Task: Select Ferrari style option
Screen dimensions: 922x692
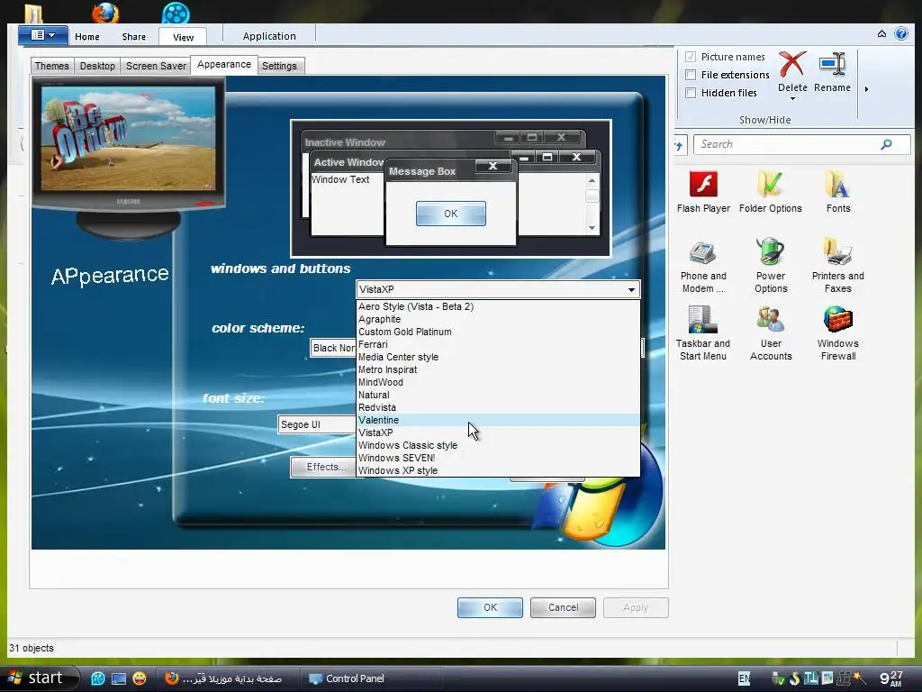Action: (x=498, y=344)
